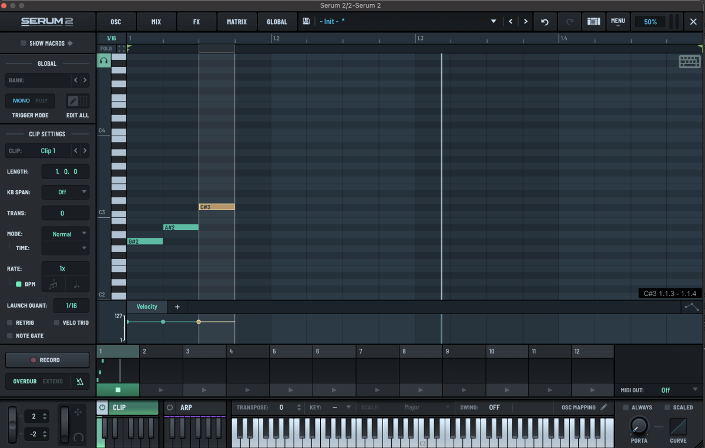
Task: Enable the Scaled checkbox
Action: [667, 407]
